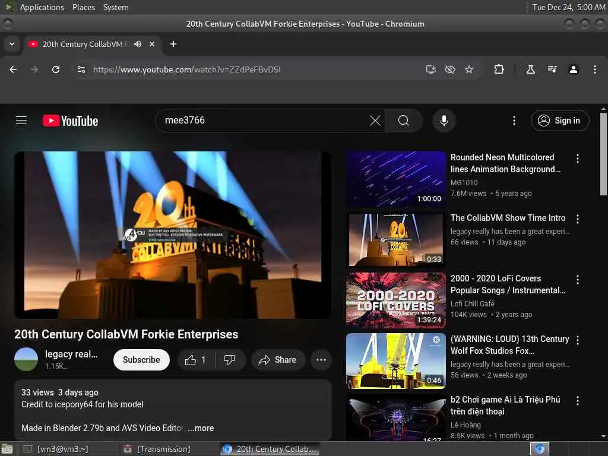This screenshot has height=456, width=608.
Task: Open more actions ellipsis under the video
Action: [x=321, y=360]
